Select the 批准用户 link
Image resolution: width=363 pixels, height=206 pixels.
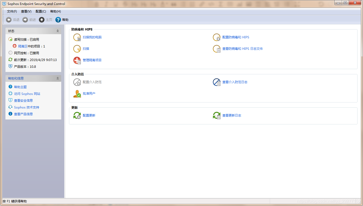click(89, 94)
